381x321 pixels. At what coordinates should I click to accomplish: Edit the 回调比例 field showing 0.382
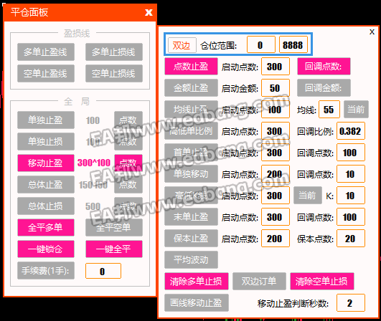[x=351, y=131]
